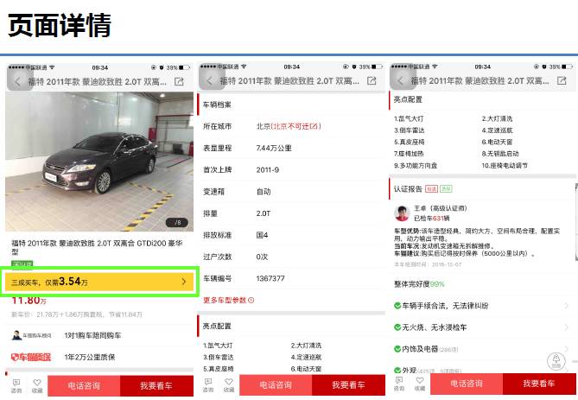578x400 pixels.
Task: Tap 亮点配置 heading in middle screen
Action: (217, 326)
